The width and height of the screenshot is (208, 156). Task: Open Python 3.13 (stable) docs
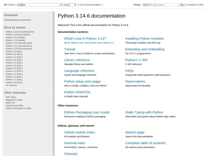pos(15,40)
